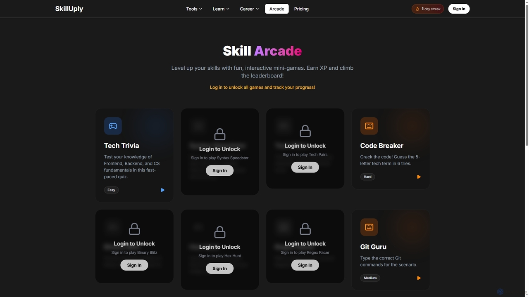Click the Code Breaker description text
This screenshot has height=297, width=529.
[390, 160]
